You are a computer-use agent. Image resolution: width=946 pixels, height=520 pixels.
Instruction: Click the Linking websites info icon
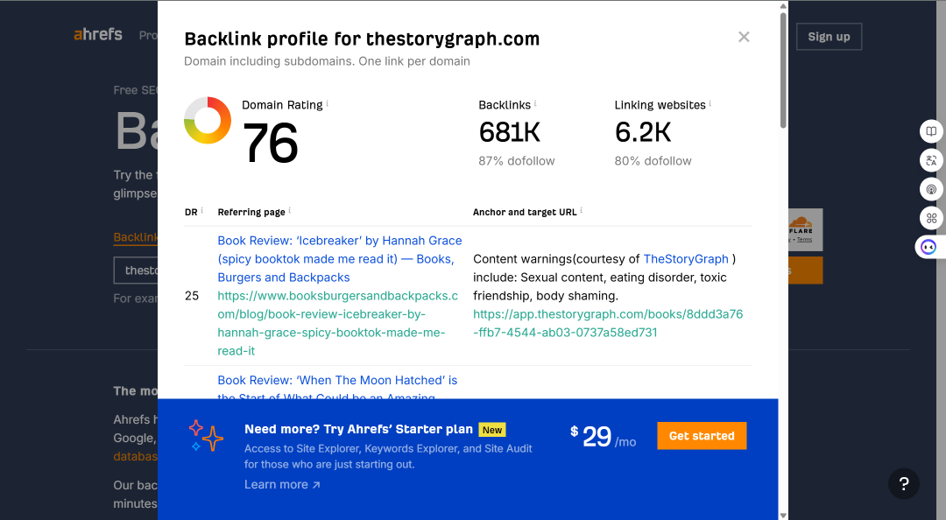click(x=710, y=103)
